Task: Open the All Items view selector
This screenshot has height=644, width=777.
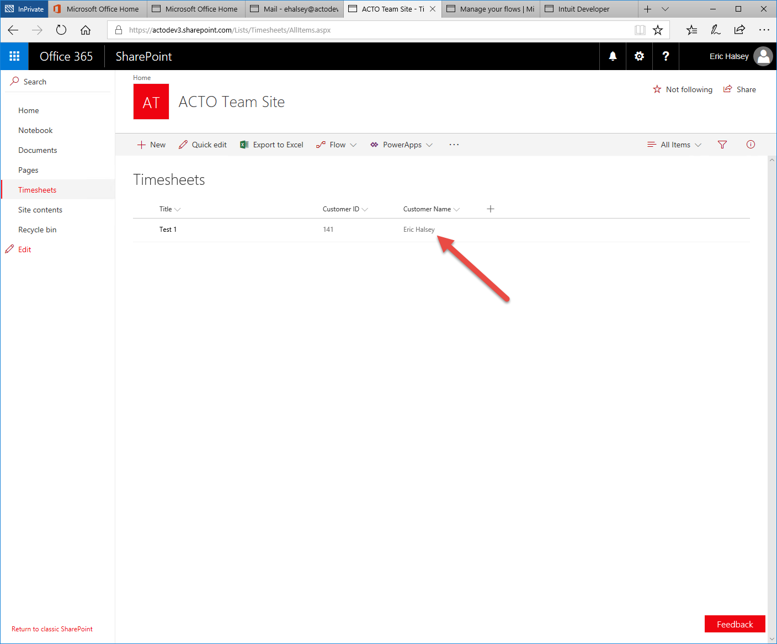Action: click(674, 145)
